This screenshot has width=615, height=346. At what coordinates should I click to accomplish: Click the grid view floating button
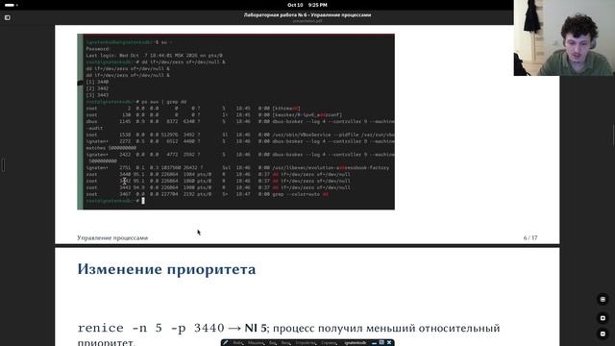[603, 299]
